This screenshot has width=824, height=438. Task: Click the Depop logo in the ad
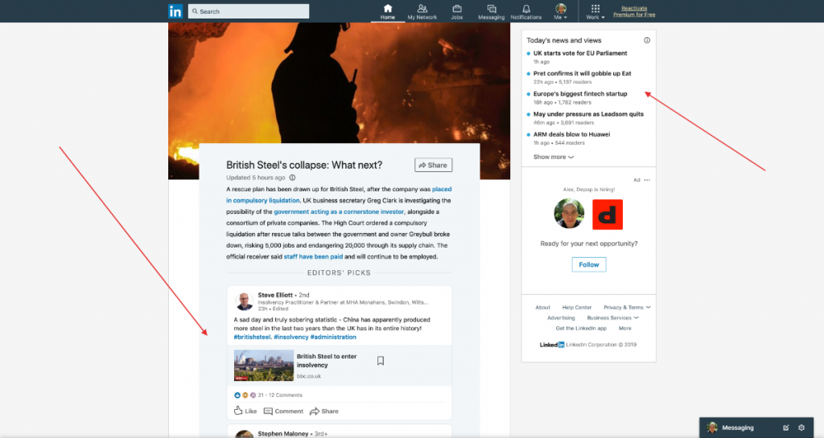coord(608,215)
